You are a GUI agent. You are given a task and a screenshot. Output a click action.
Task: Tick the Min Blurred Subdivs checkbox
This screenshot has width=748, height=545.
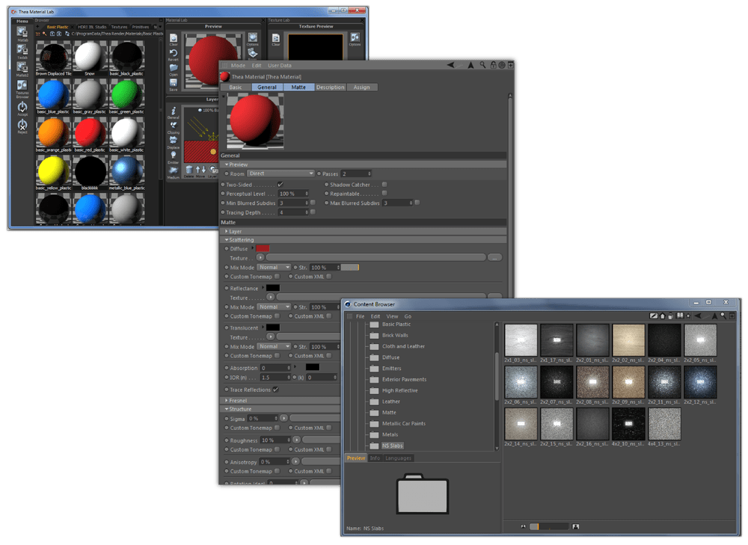click(x=313, y=203)
